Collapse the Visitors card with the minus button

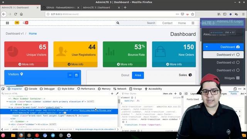pos(70,75)
